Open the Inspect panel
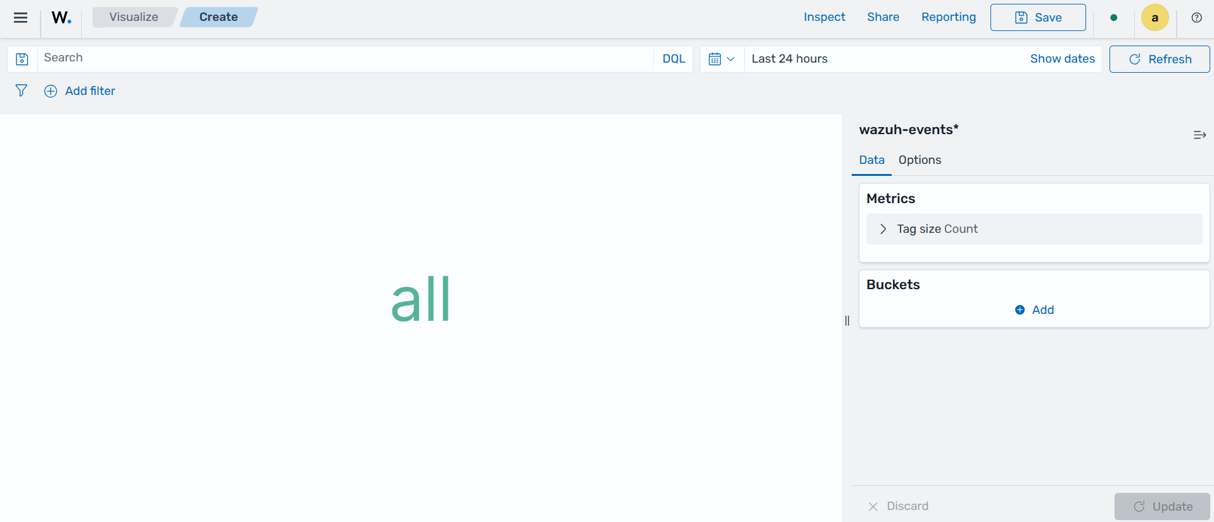 pos(824,17)
